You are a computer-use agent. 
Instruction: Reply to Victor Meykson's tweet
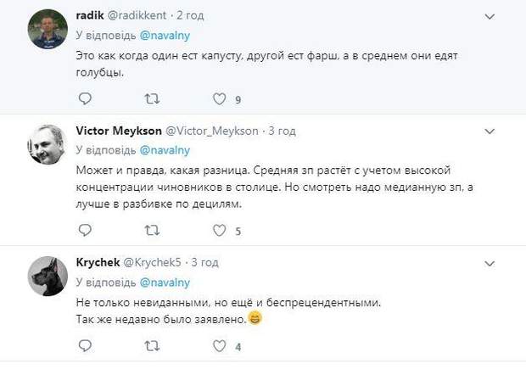coord(84,230)
